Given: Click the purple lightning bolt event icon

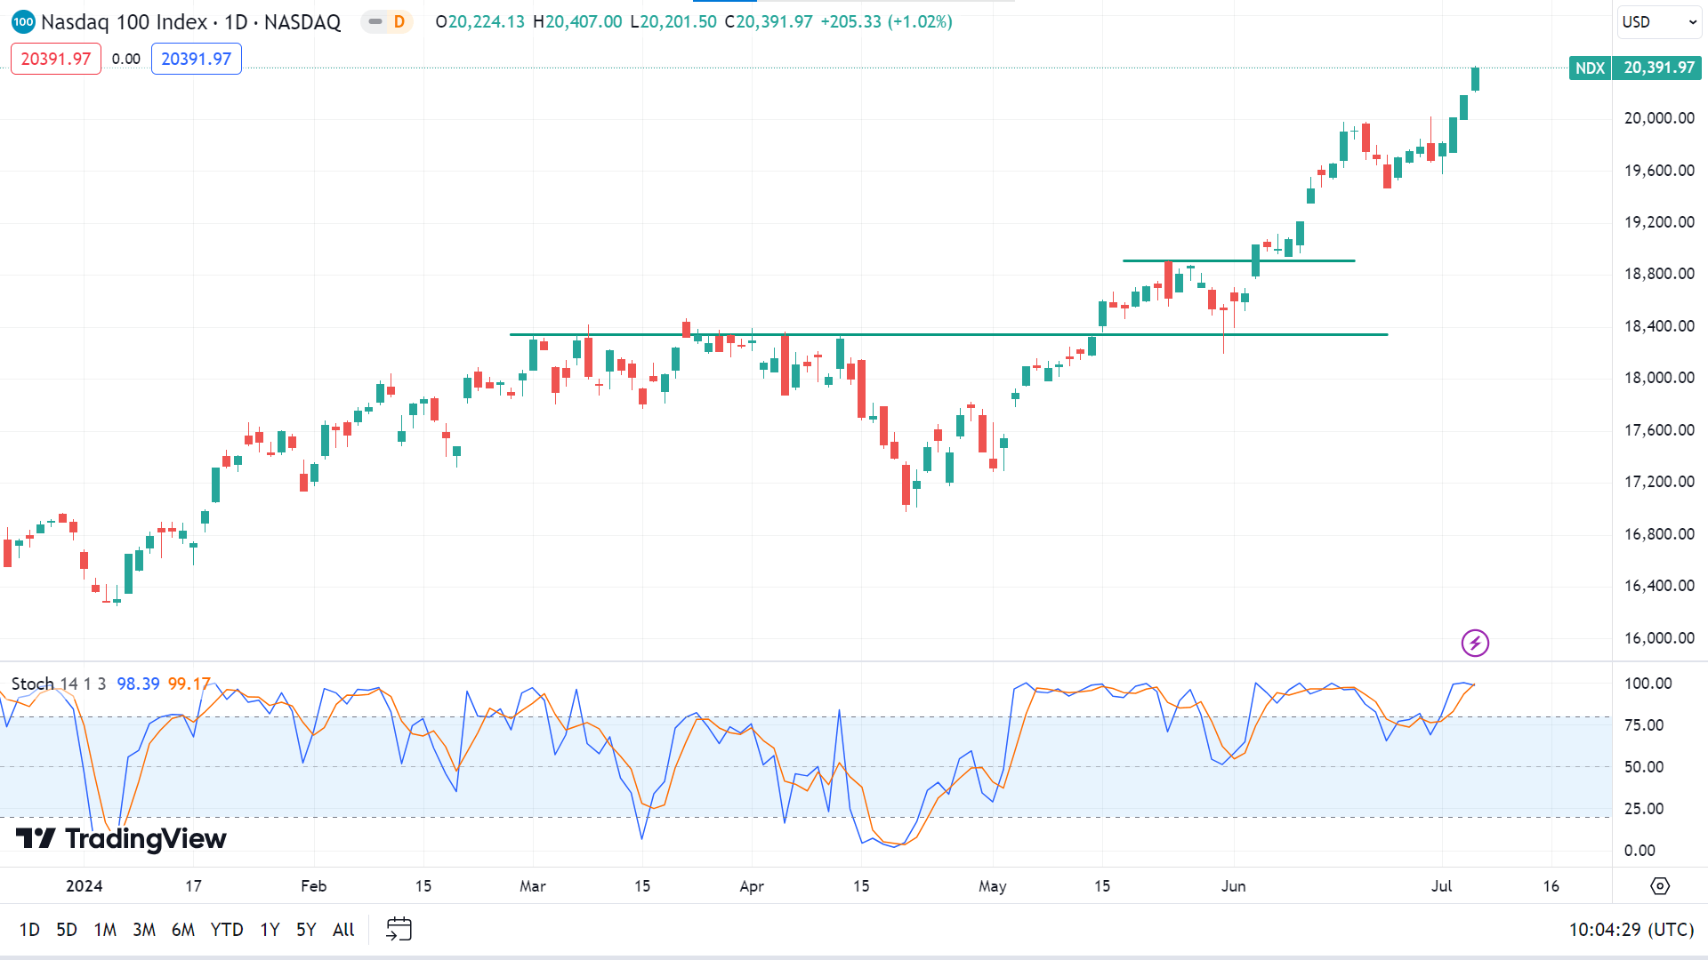Looking at the screenshot, I should coord(1475,643).
